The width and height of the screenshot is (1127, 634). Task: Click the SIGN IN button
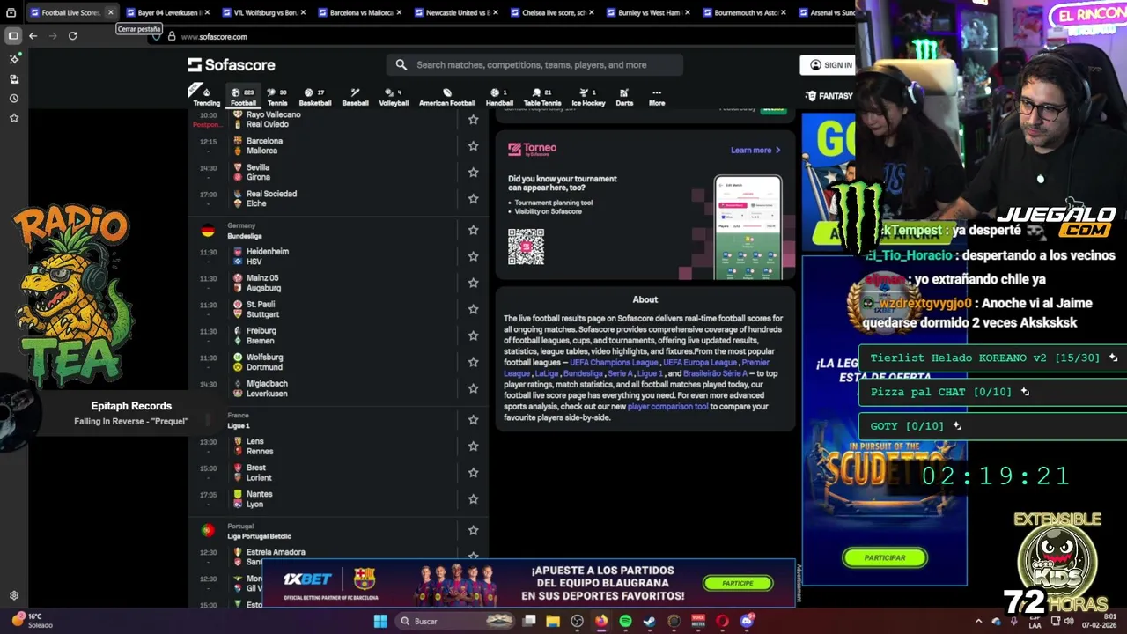828,64
